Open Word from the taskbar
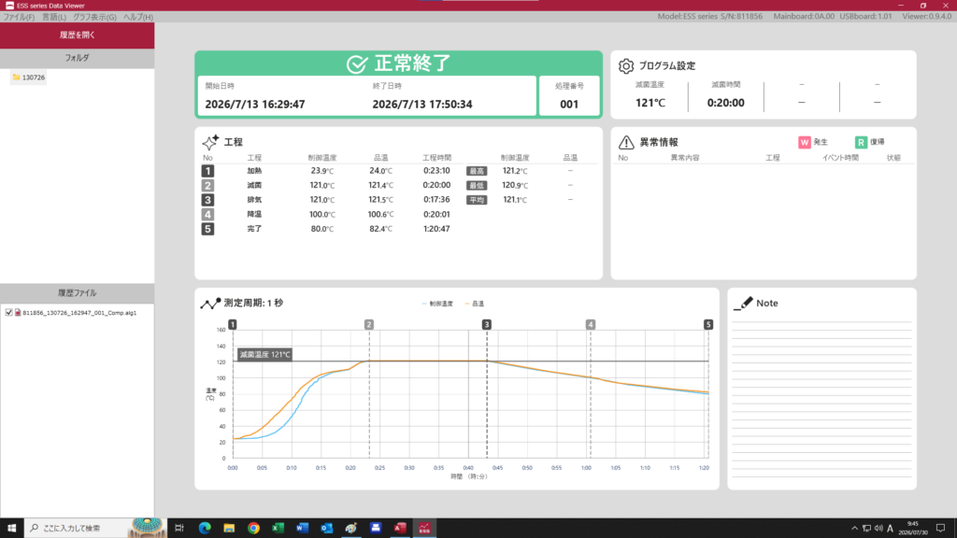The height and width of the screenshot is (538, 957). point(302,529)
